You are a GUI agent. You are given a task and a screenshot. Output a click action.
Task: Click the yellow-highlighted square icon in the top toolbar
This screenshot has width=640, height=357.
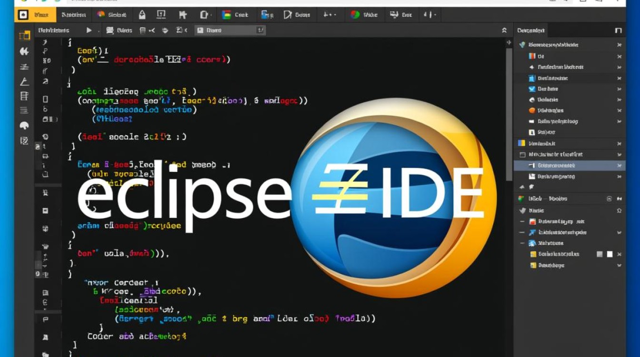pyautogui.click(x=23, y=15)
